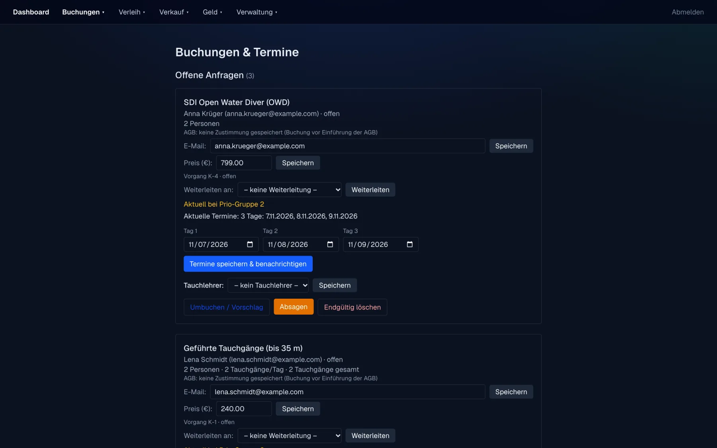The width and height of the screenshot is (717, 448).
Task: Open the Buchungen menu
Action: (83, 12)
